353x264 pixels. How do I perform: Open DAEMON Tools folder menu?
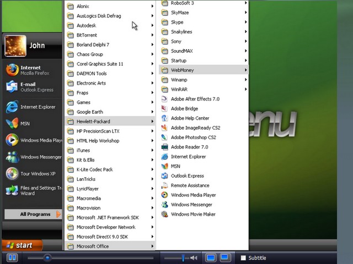point(110,74)
